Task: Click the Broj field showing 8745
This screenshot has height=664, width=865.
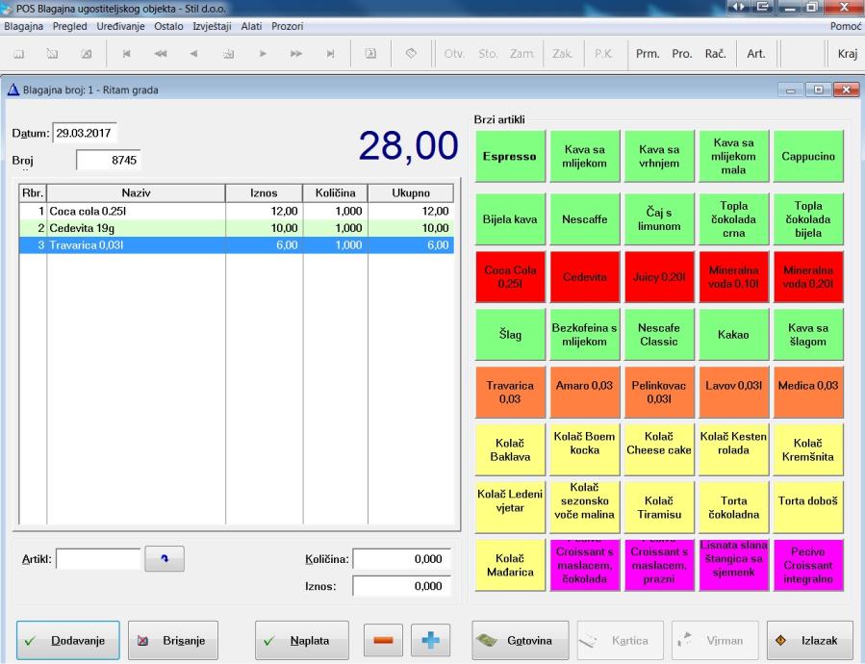Action: pyautogui.click(x=108, y=160)
